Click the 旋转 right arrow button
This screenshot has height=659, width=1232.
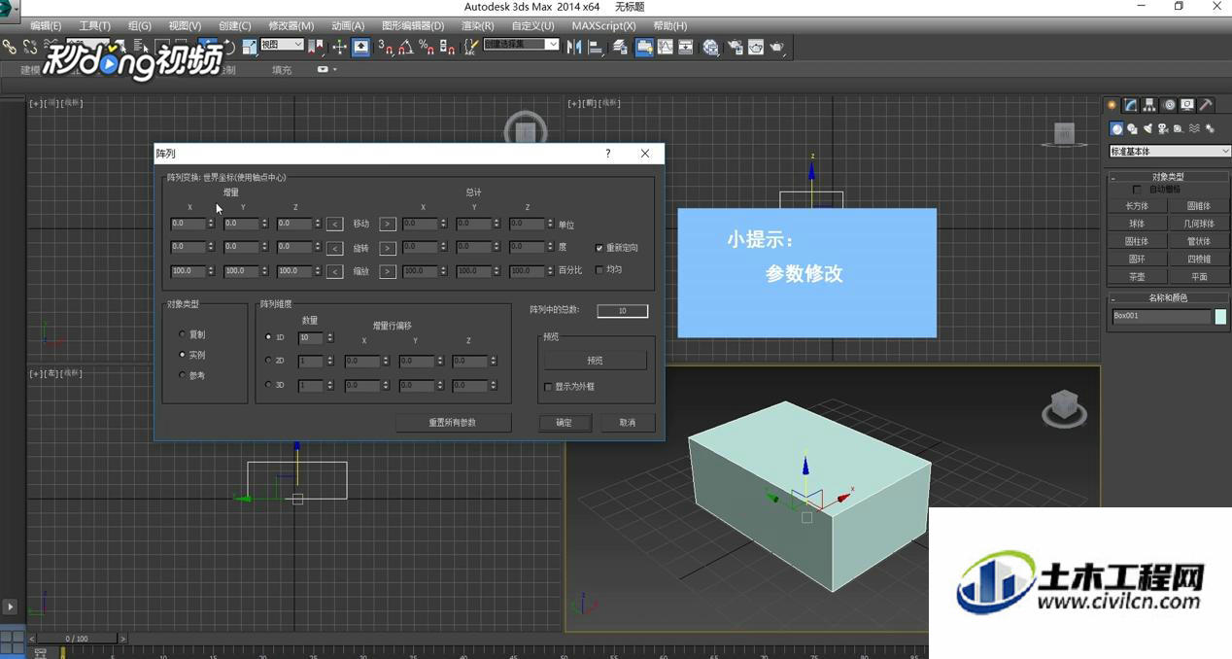click(x=387, y=248)
